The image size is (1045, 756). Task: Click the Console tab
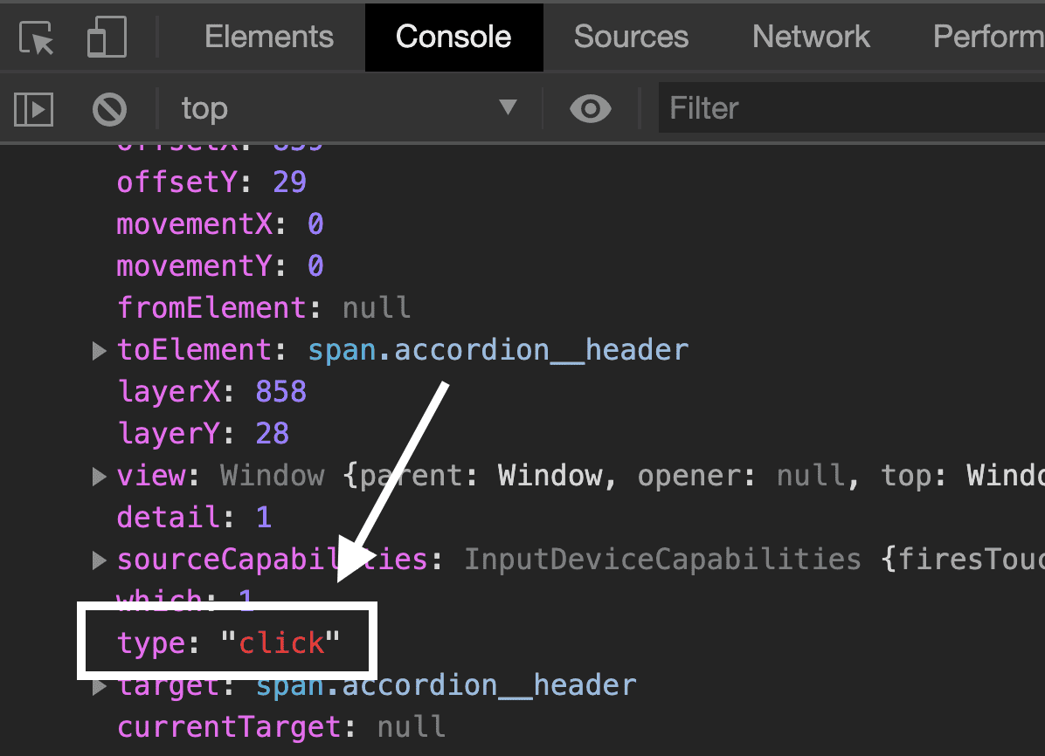pos(453,37)
